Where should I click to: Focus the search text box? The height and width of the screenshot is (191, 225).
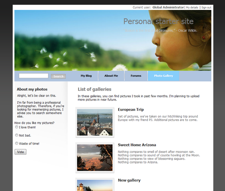click(34, 76)
